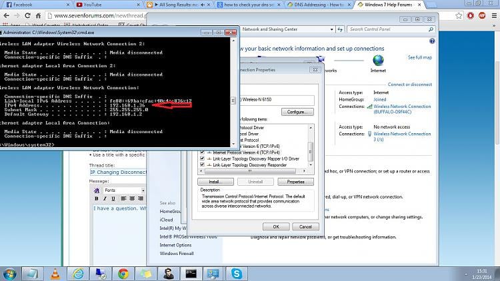The width and height of the screenshot is (500, 281).
Task: Bookmark this page with the star icon
Action: [x=459, y=15]
